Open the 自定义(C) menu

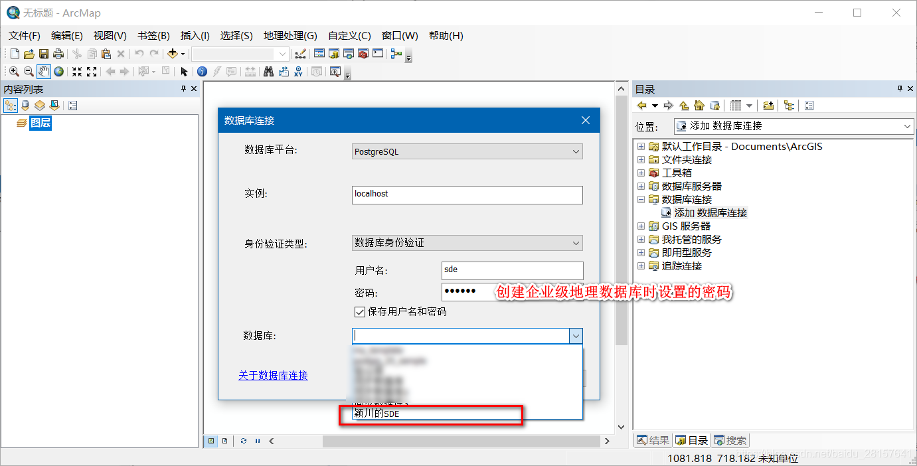coord(351,35)
